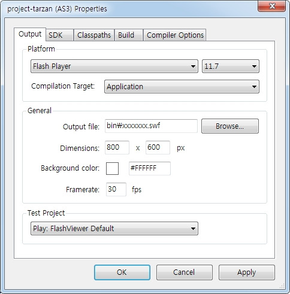290x294 pixels.
Task: Click the Browse... button
Action: 230,126
